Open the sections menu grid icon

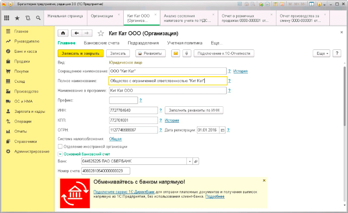[x=7, y=18]
